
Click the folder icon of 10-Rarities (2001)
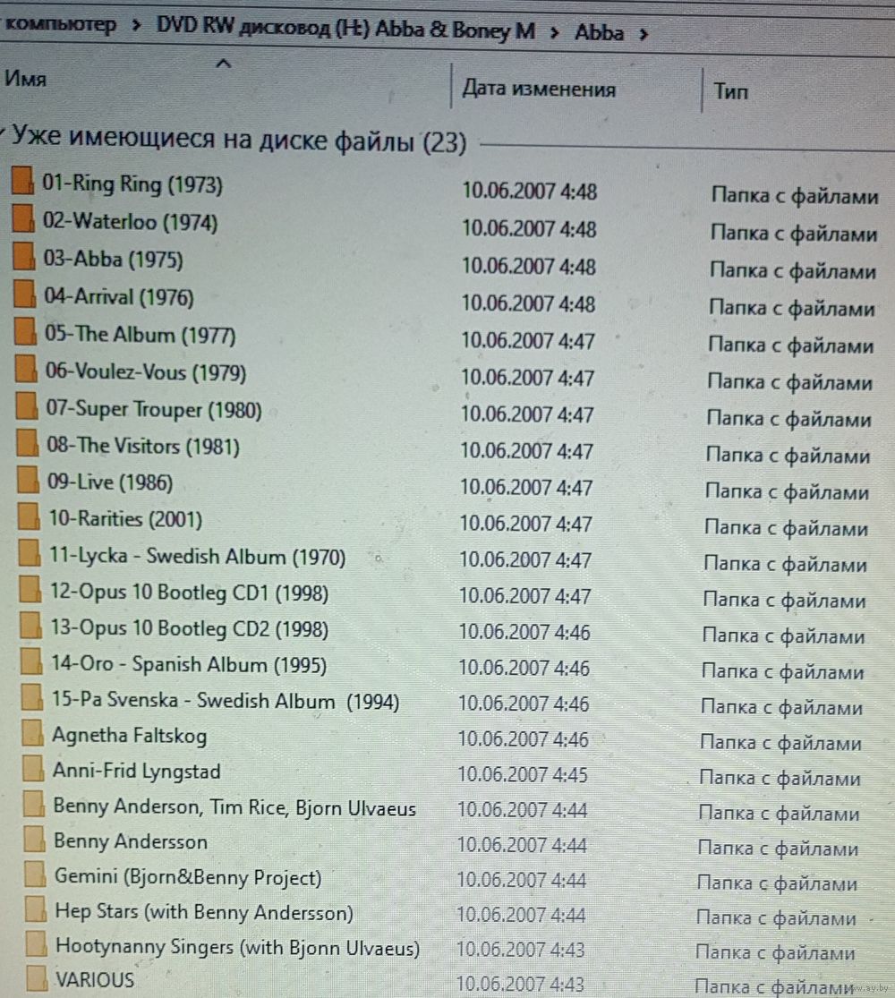point(29,516)
